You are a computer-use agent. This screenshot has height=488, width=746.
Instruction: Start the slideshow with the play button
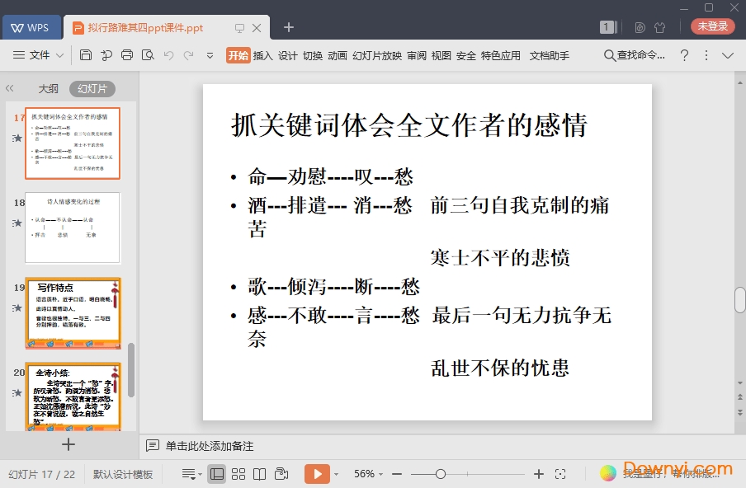[318, 473]
